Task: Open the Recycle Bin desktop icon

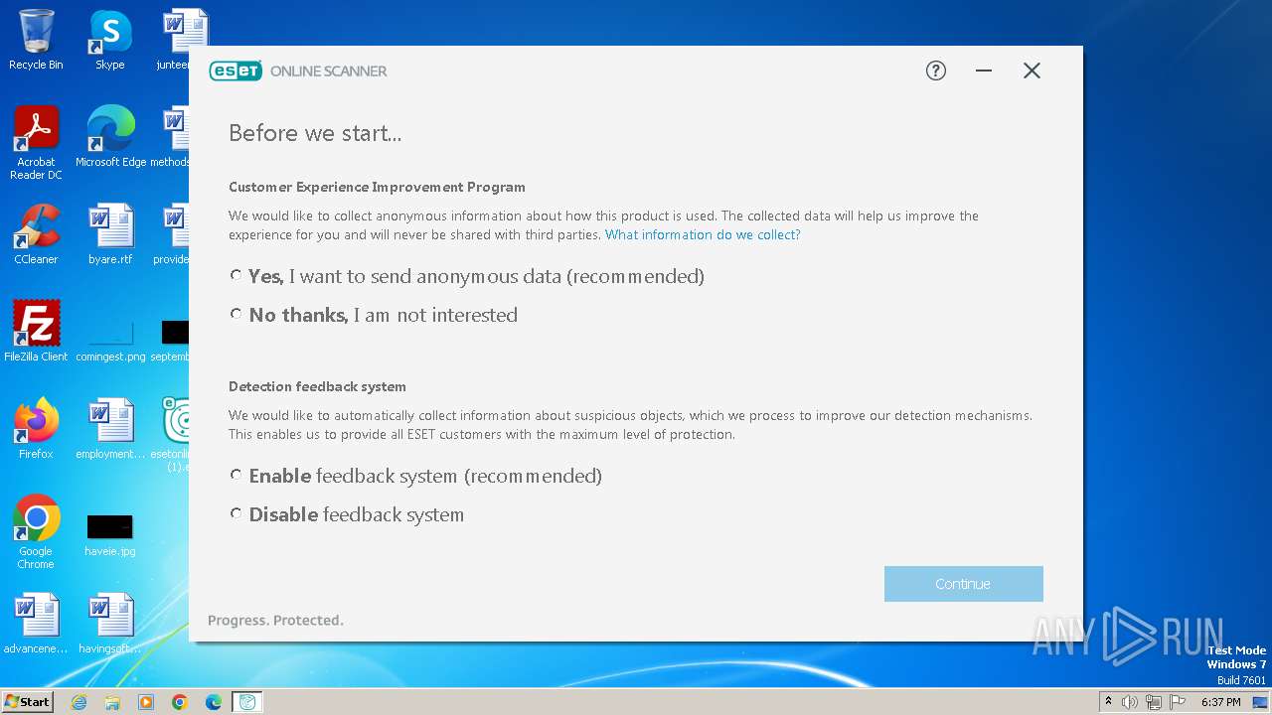Action: (x=36, y=40)
